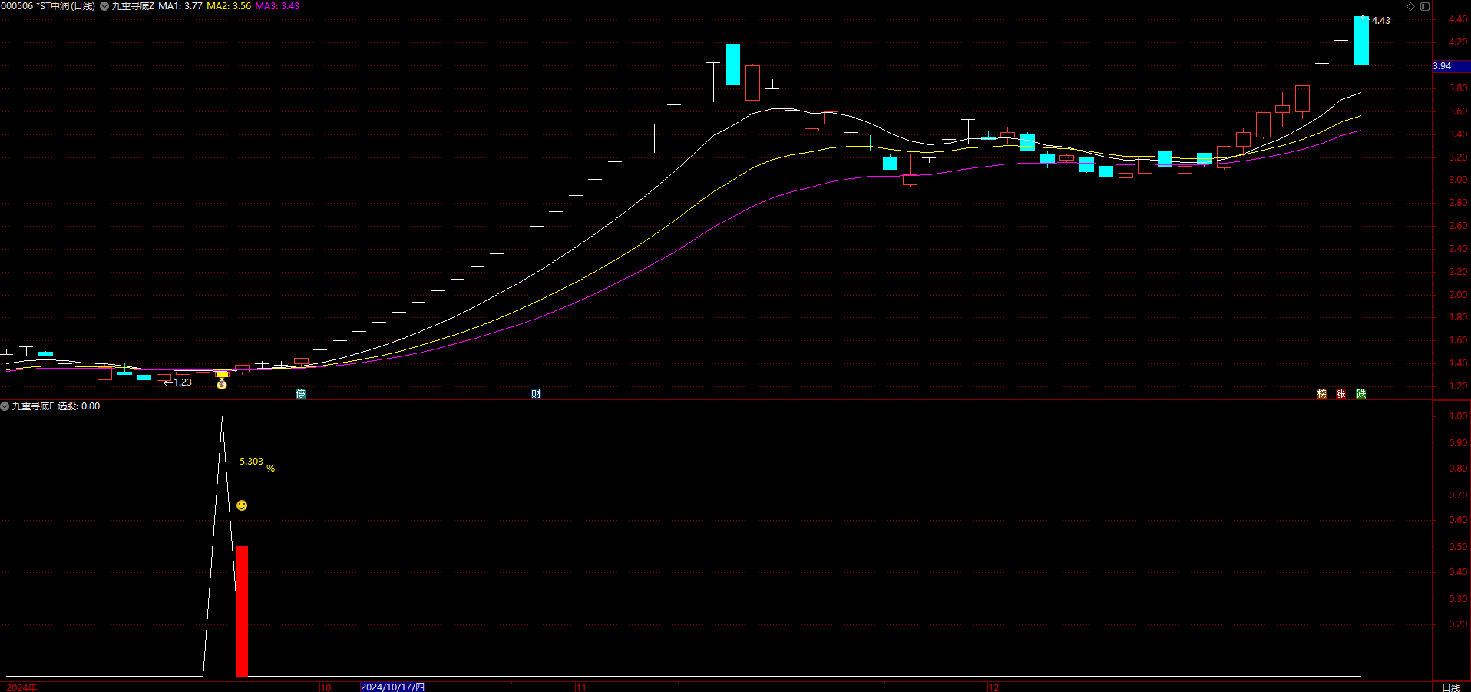The width and height of the screenshot is (1471, 692).
Task: Click the 日线 period button
Action: [1451, 687]
